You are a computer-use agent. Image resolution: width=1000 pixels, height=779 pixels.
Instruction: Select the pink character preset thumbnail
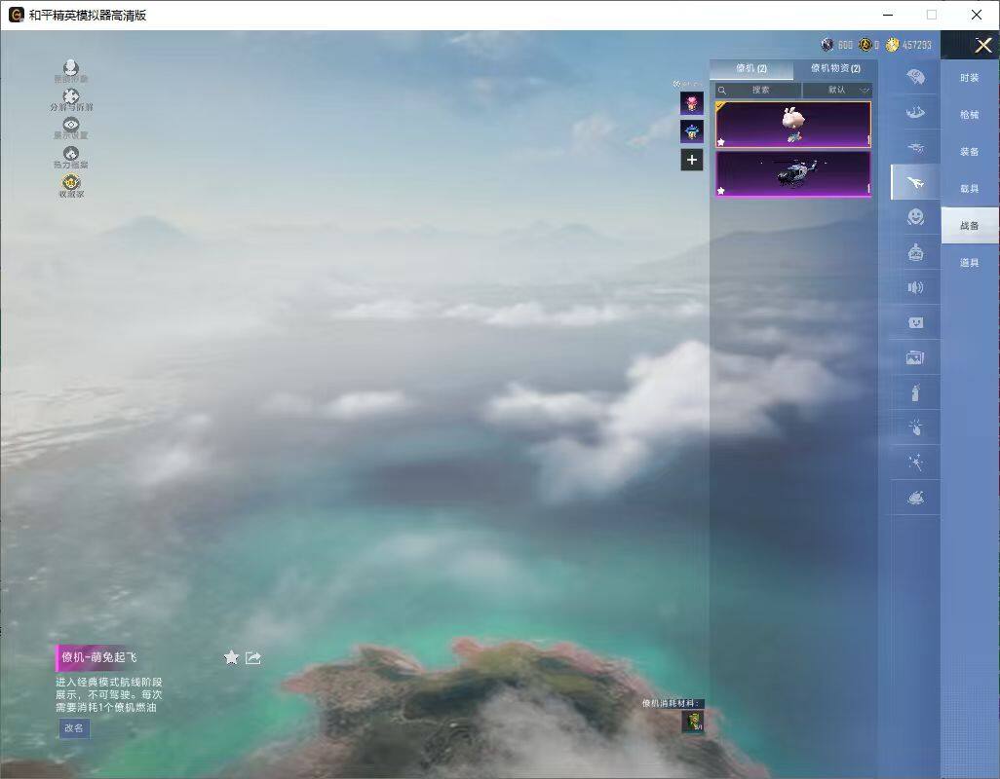tap(692, 103)
